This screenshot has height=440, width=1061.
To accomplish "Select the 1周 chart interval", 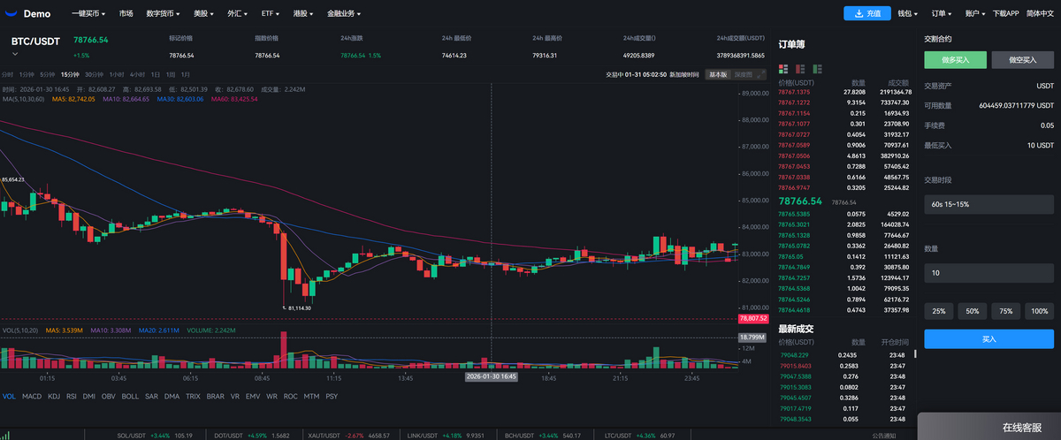I will tap(172, 74).
